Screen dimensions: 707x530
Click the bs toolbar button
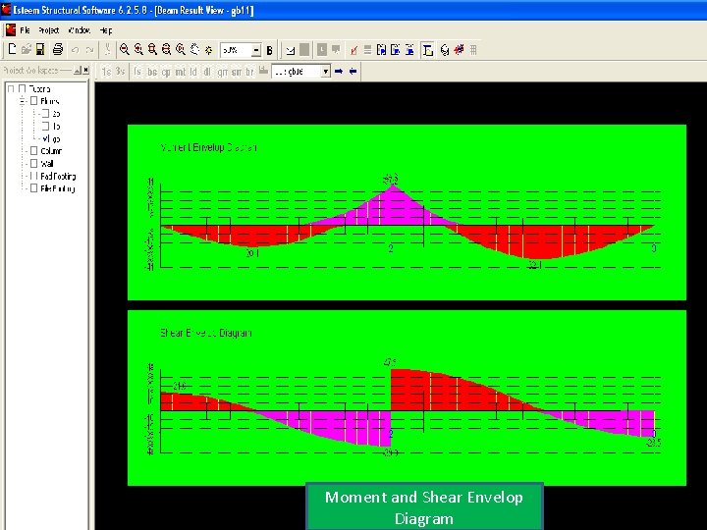coord(152,72)
